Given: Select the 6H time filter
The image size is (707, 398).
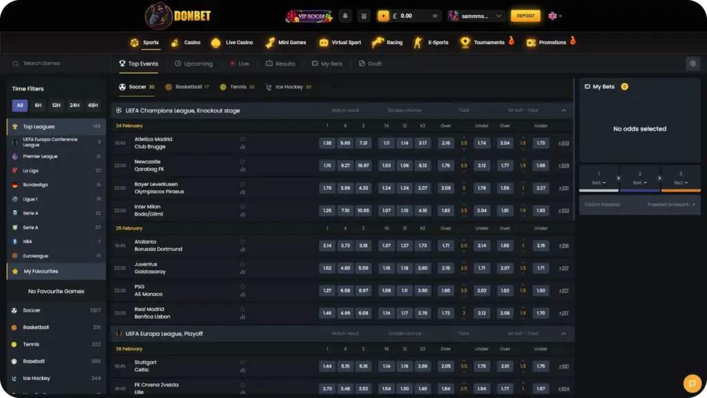Looking at the screenshot, I should click(x=38, y=105).
